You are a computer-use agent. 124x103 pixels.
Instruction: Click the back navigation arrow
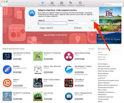(3, 5)
